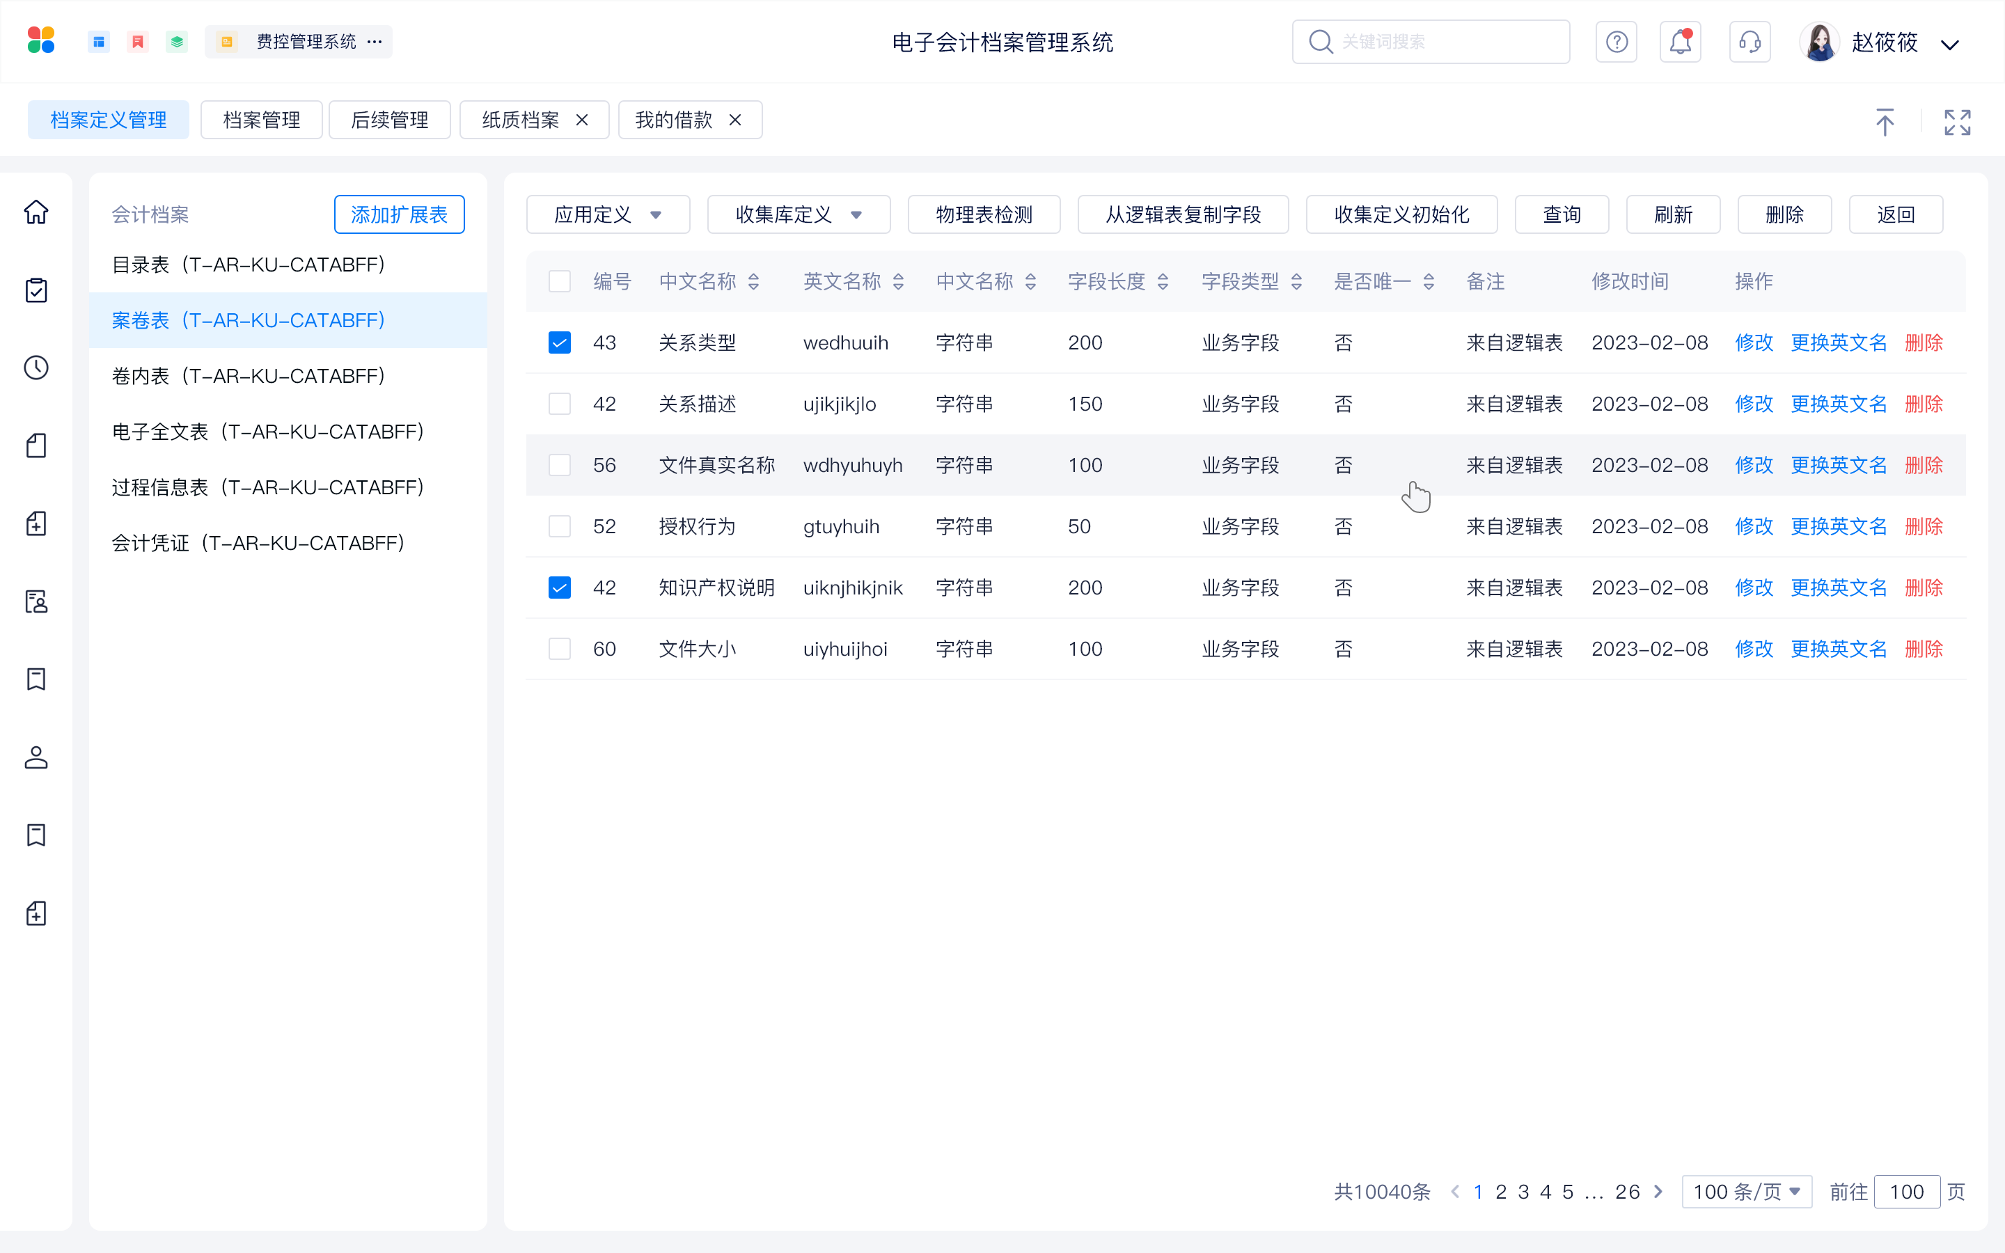2005x1253 pixels.
Task: Open the upper sidebar bookmark icon
Action: tap(36, 679)
